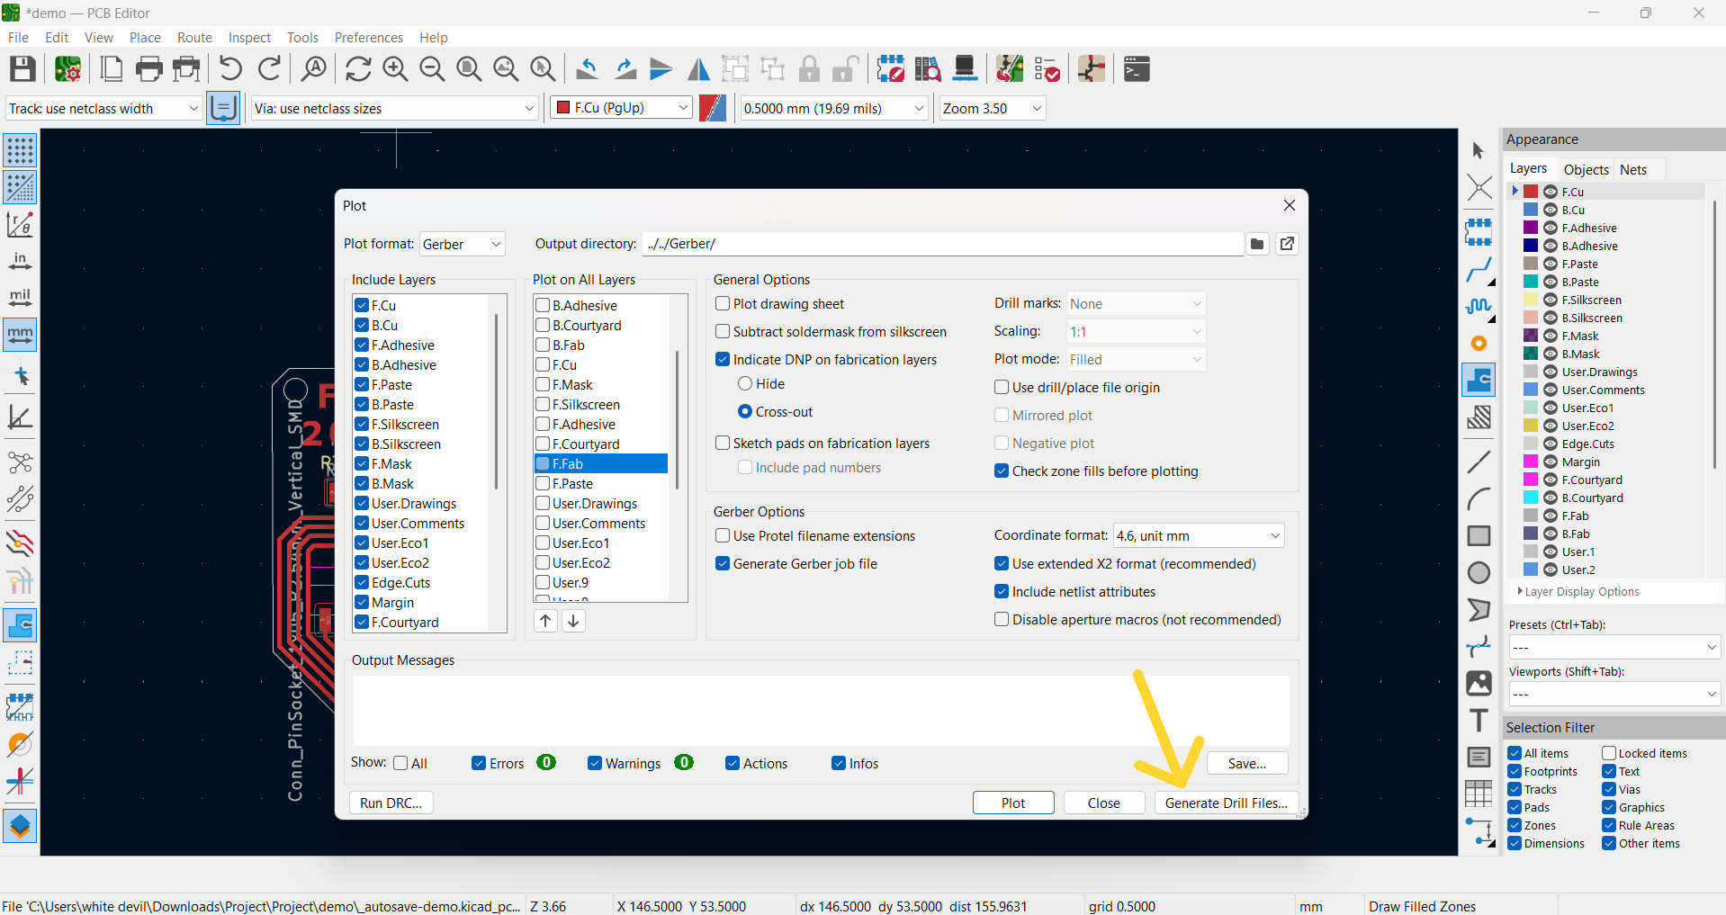Open the File menu
Viewport: 1726px width, 915px height.
pyautogui.click(x=18, y=38)
